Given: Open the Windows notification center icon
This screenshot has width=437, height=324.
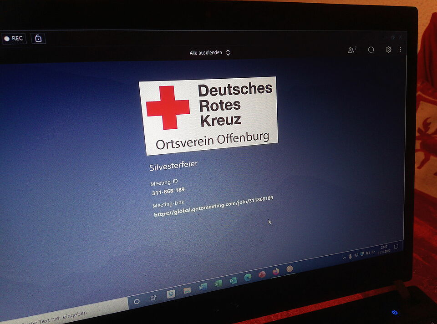Looking at the screenshot, I should pos(396,247).
